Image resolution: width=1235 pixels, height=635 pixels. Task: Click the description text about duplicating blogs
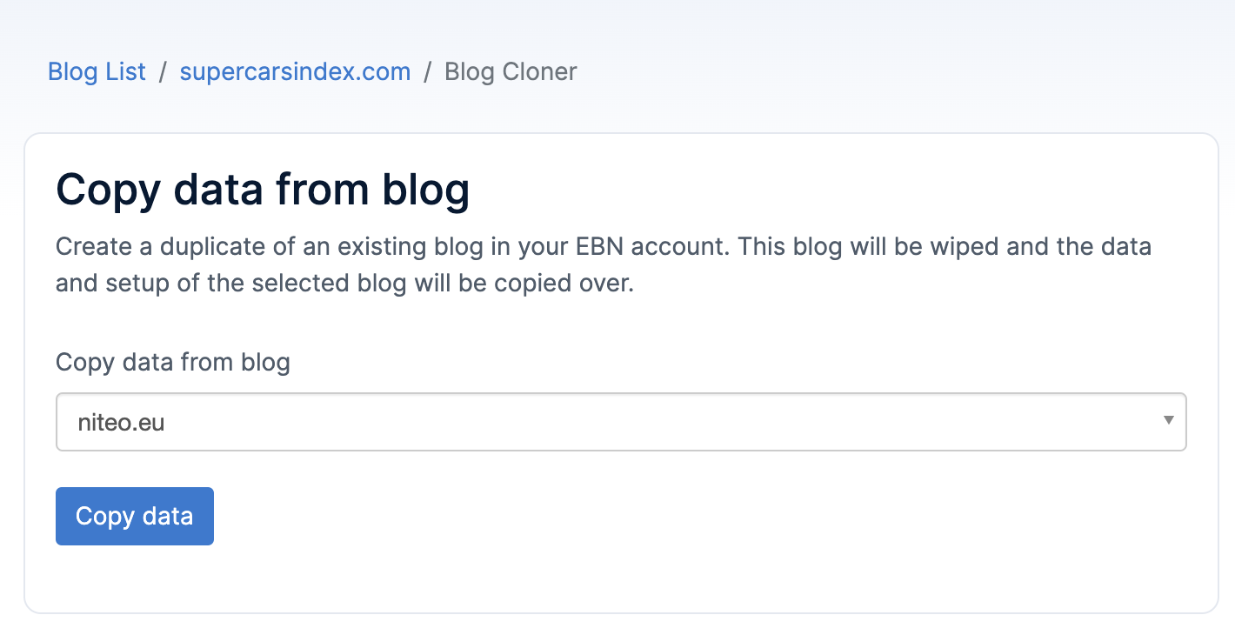pyautogui.click(x=603, y=264)
